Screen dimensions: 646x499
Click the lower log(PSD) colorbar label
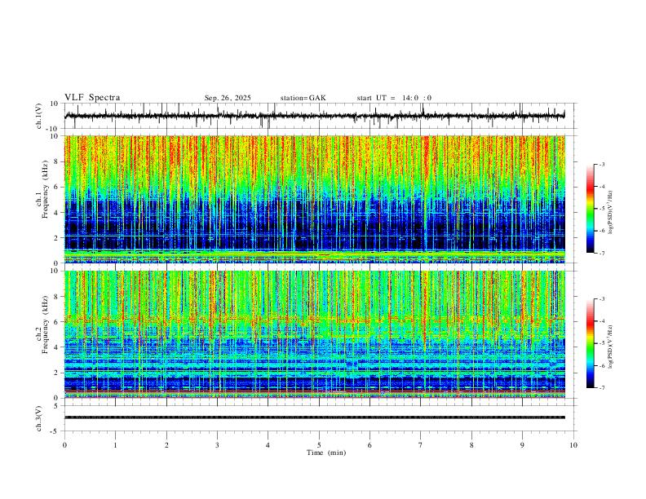(610, 347)
